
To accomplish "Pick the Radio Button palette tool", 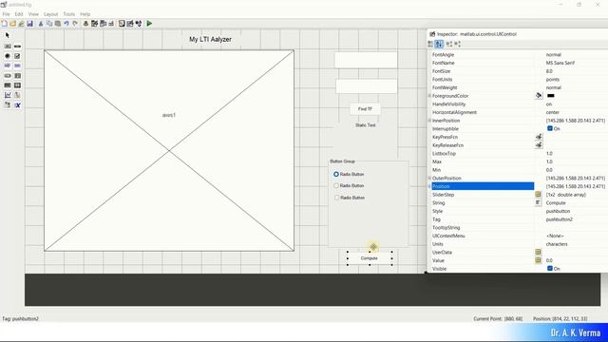I will tap(8, 56).
